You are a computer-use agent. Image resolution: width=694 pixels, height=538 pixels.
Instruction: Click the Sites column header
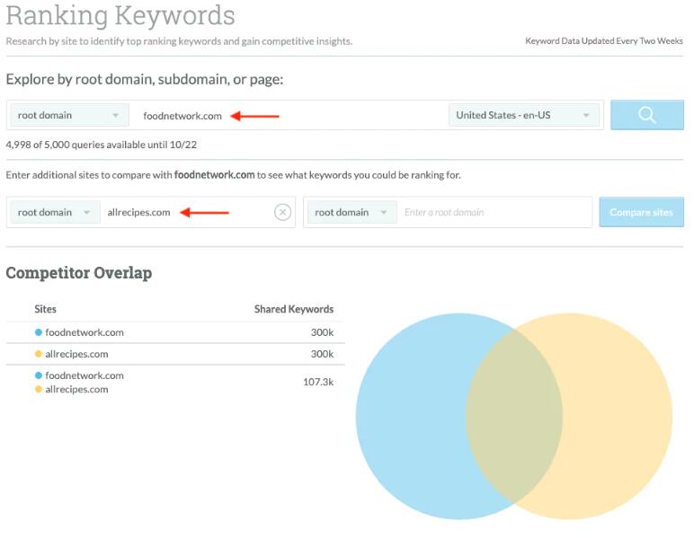tap(46, 309)
